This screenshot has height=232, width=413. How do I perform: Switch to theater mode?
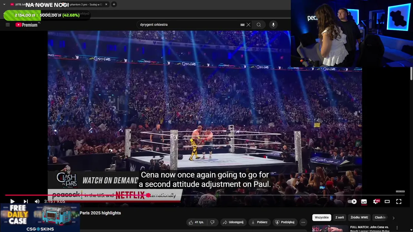(387, 202)
